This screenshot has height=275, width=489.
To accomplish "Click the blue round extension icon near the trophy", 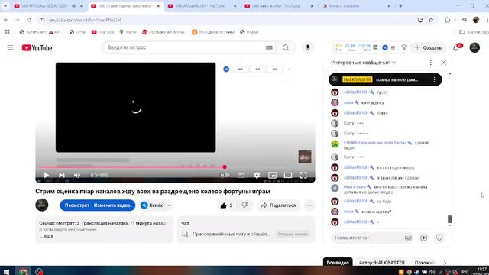I will (x=385, y=47).
